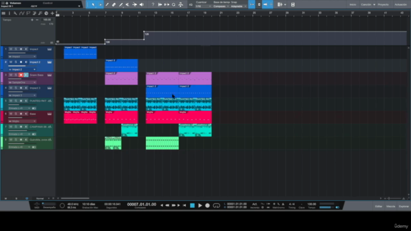This screenshot has width=411, height=231.
Task: Click the keyboard icon on Bass track
Action: (x=49, y=114)
